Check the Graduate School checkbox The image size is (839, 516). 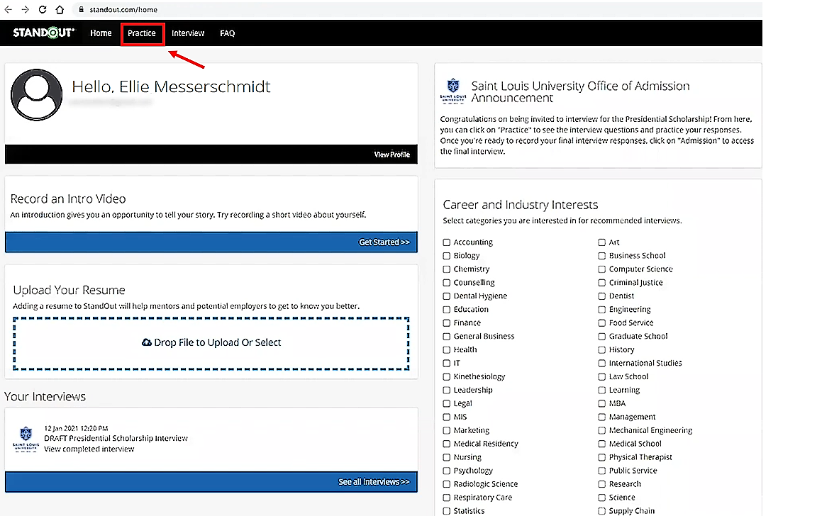click(602, 337)
